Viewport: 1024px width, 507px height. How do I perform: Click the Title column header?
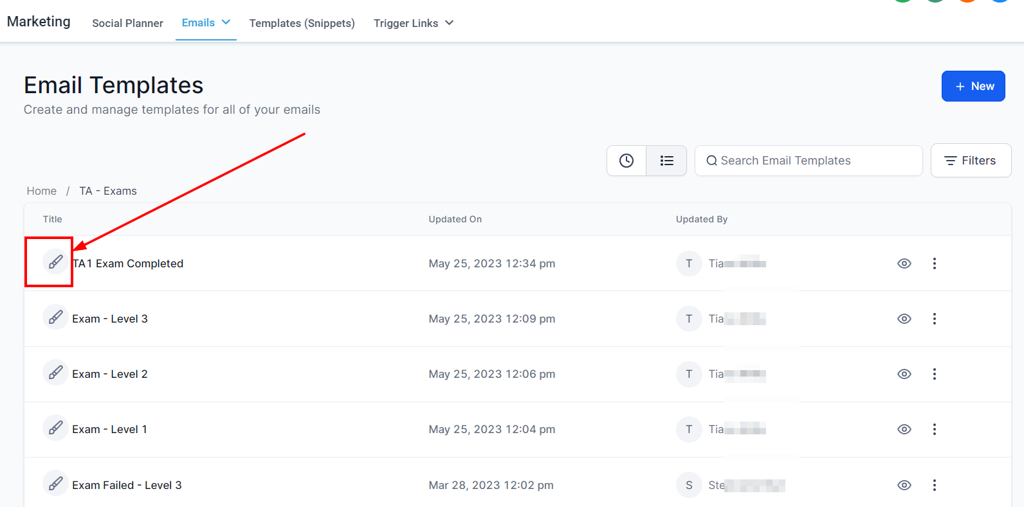(53, 219)
